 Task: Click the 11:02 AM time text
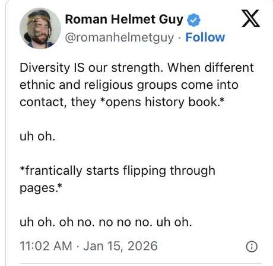[46, 246]
